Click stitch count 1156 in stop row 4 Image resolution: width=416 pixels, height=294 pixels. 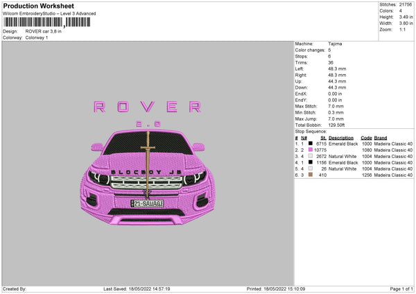pyautogui.click(x=321, y=163)
